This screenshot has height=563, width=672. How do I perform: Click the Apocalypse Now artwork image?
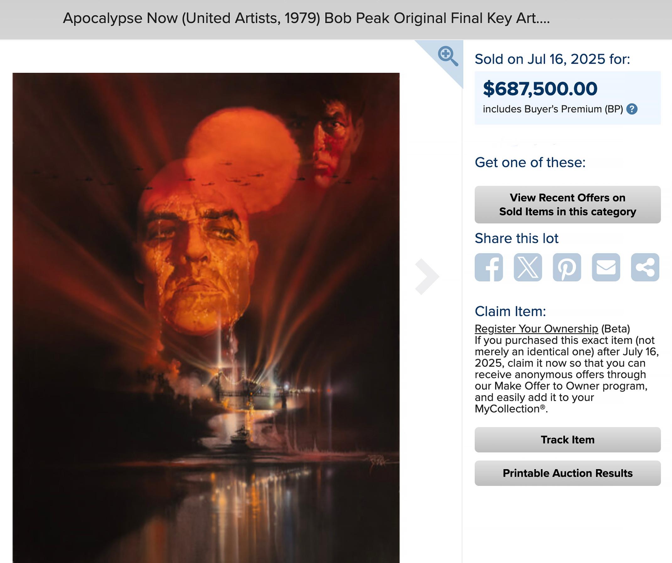(x=206, y=318)
